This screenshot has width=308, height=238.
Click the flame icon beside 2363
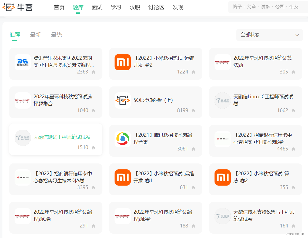tap(93, 72)
